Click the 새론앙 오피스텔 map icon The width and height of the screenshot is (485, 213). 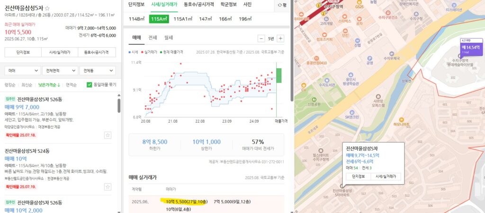click(378, 97)
